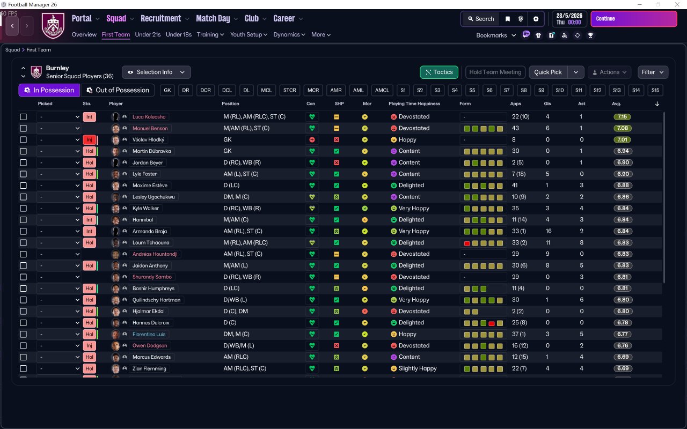Screen dimensions: 687x429
Task: Open the settings gear icon
Action: pos(536,19)
